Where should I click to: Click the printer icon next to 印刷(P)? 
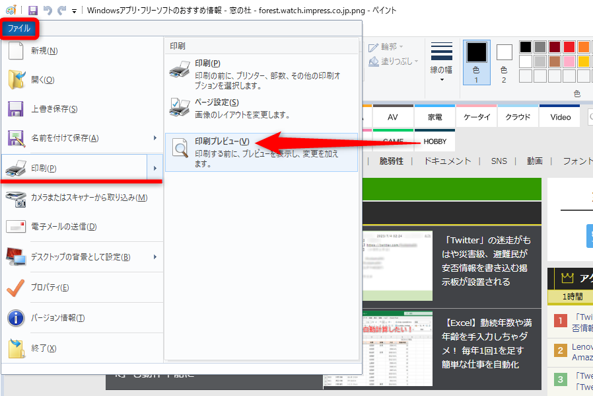pos(17,168)
